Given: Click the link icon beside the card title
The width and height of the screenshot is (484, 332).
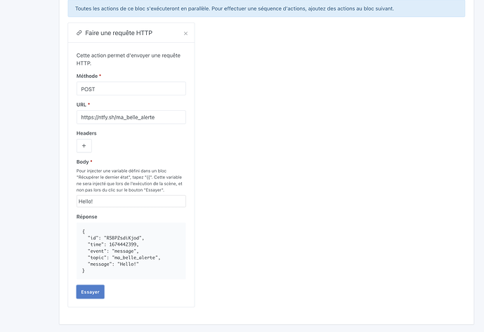Looking at the screenshot, I should tap(79, 33).
